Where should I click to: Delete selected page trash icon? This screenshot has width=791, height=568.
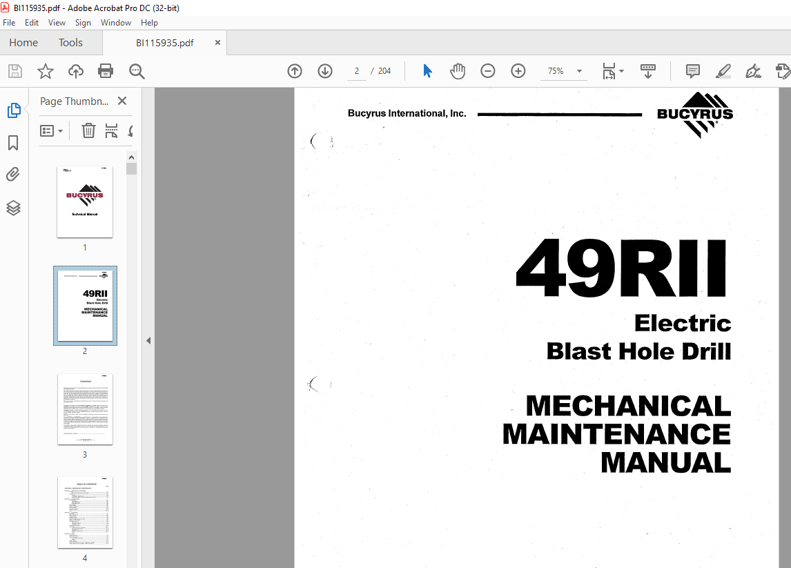tap(88, 130)
